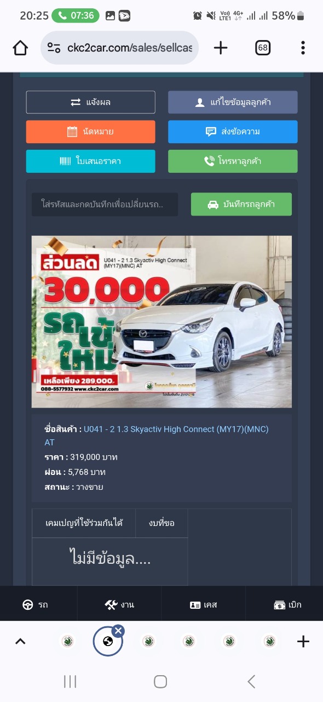Open the Mazda 2 promotional car image
The height and width of the screenshot is (702, 323).
point(161,322)
